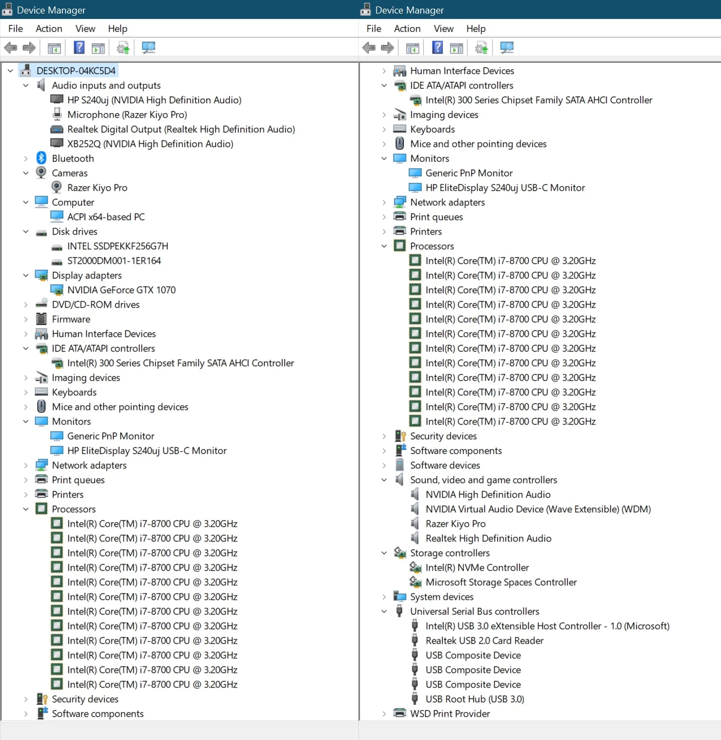Click the Display adapters category icon
Viewport: 721px width, 740px height.
41,275
